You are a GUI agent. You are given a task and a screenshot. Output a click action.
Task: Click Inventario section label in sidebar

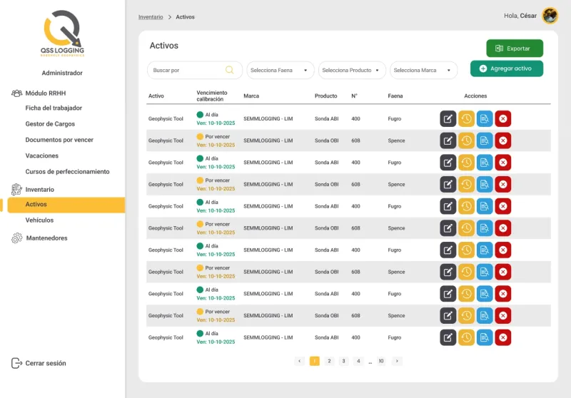(x=40, y=190)
